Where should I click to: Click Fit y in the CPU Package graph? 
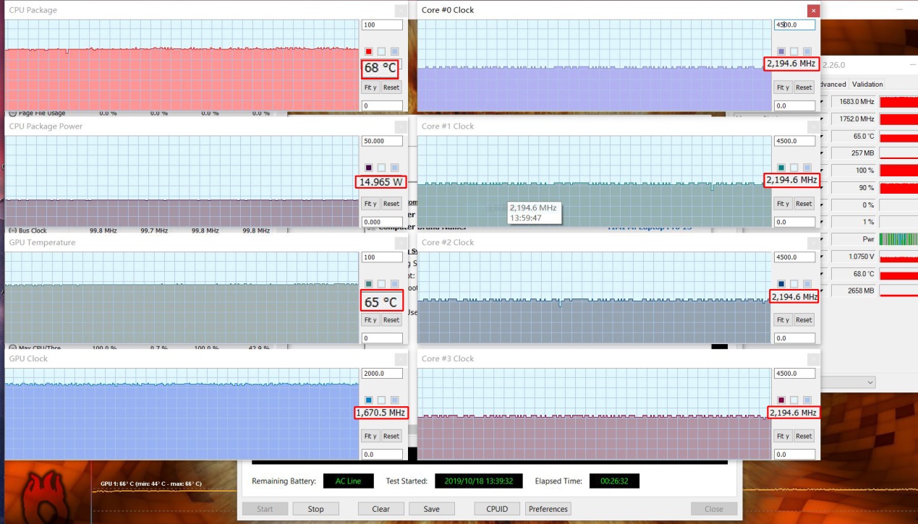click(x=370, y=87)
